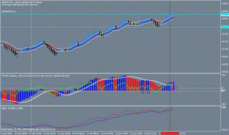Click the 13 Jan 06:16 time axis label

(x=78, y=134)
